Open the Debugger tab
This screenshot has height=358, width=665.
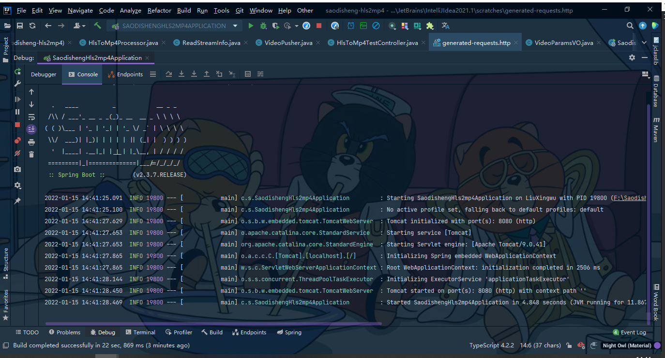[x=44, y=74]
